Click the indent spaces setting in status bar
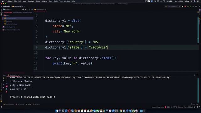The height and width of the screenshot is (113, 201). coord(180,107)
